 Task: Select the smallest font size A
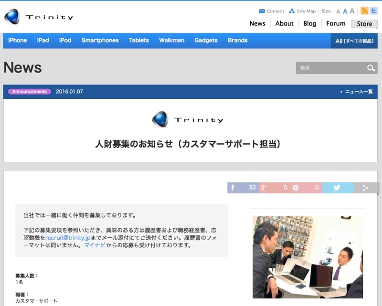pyautogui.click(x=338, y=11)
